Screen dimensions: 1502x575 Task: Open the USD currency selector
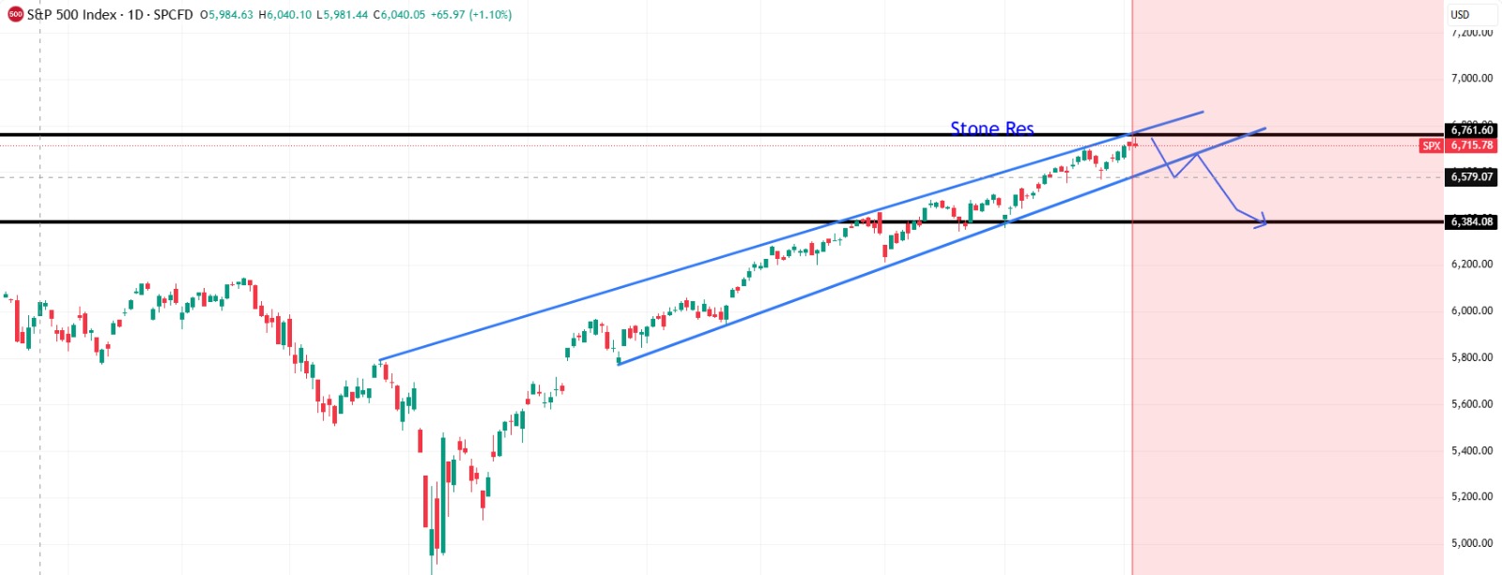coord(1460,14)
